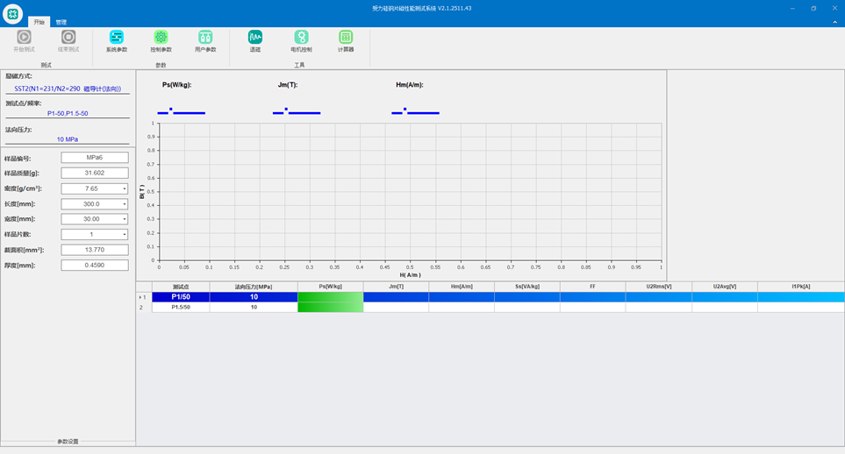Click the 结束测试 (stop test) icon
The width and height of the screenshot is (845, 454).
[68, 37]
